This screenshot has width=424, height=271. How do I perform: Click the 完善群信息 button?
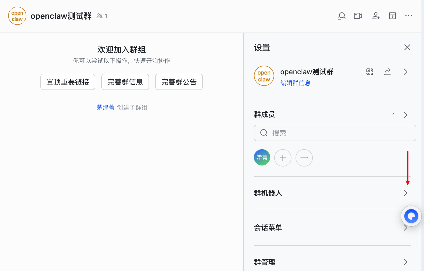click(125, 82)
